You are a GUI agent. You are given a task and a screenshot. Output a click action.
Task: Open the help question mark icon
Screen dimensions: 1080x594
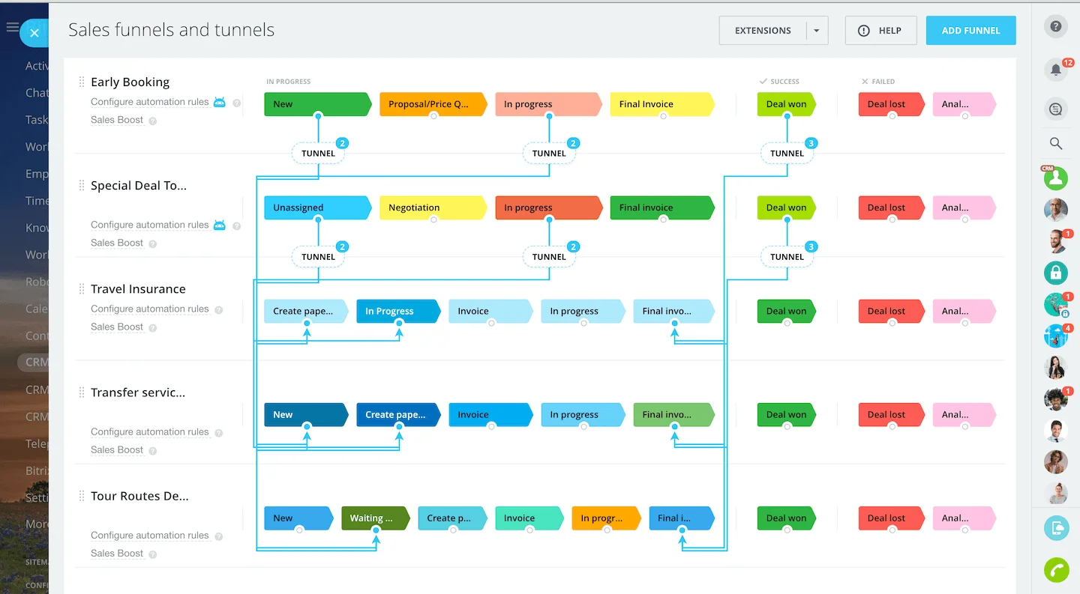[1056, 27]
